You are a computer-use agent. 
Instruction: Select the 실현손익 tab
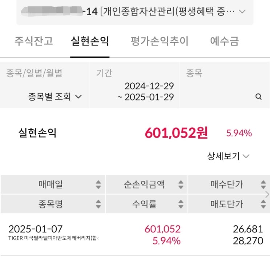tap(90, 41)
